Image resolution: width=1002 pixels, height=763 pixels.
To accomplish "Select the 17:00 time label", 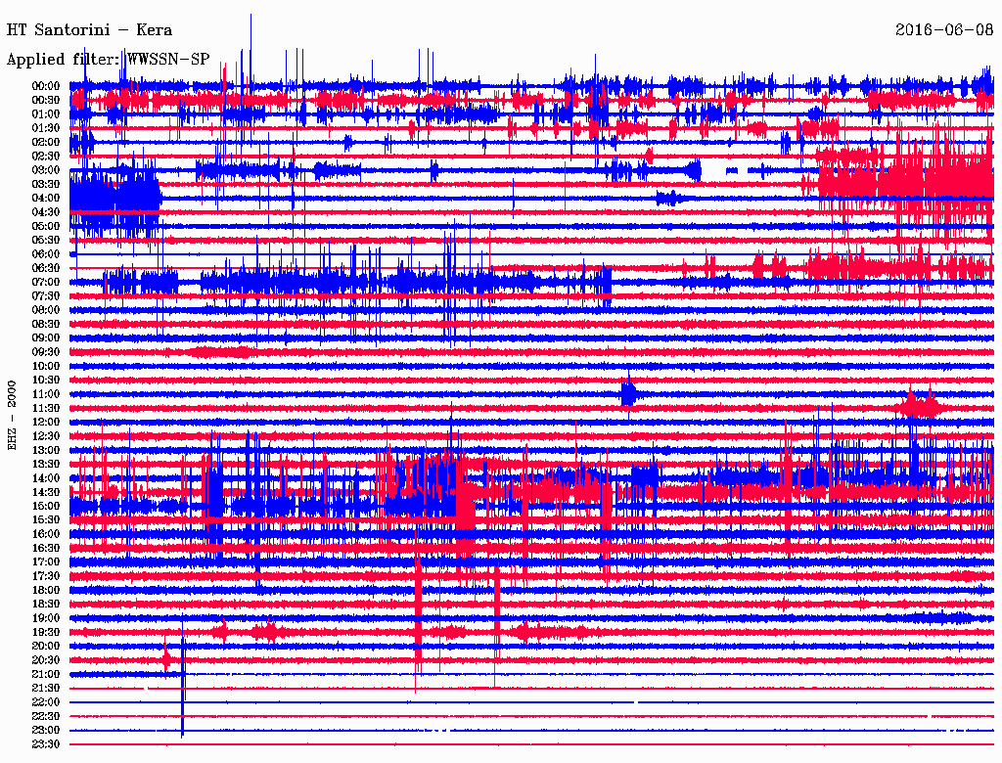I will coord(46,561).
